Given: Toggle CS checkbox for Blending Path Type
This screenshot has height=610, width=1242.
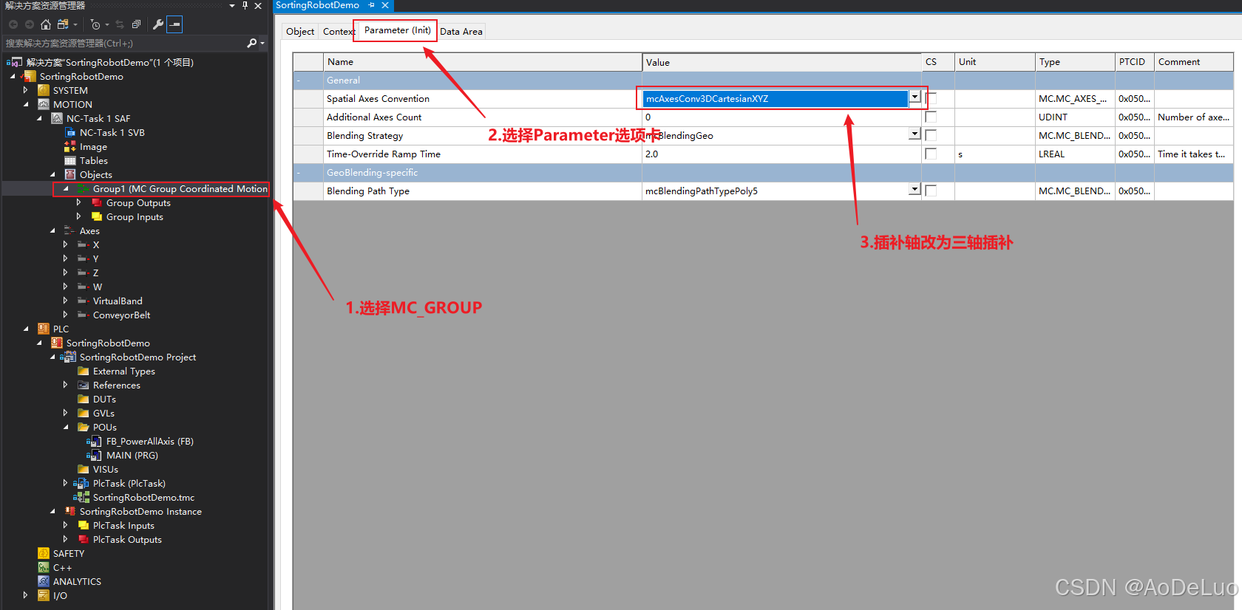Looking at the screenshot, I should click(931, 191).
